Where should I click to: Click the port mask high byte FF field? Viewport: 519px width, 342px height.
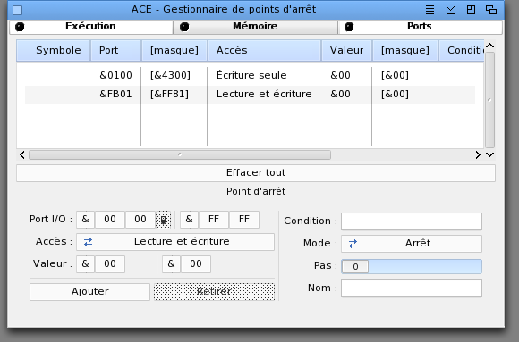pyautogui.click(x=214, y=220)
